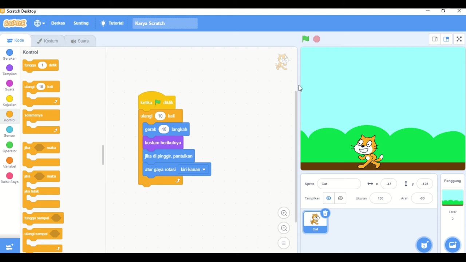Click the 10 value in script's ulangi block

(160, 116)
